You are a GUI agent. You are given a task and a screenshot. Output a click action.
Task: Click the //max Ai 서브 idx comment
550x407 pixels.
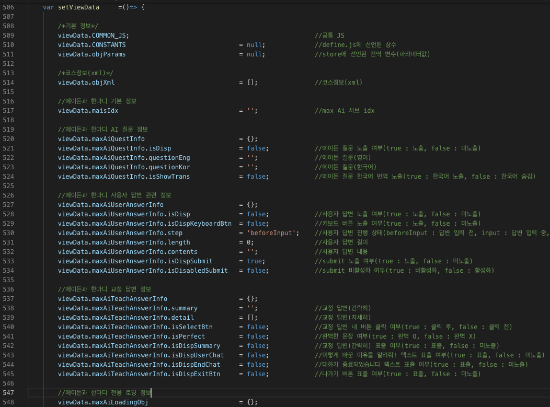[345, 111]
